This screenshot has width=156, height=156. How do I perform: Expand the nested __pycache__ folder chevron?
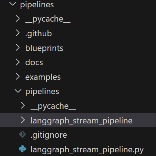click(x=23, y=105)
